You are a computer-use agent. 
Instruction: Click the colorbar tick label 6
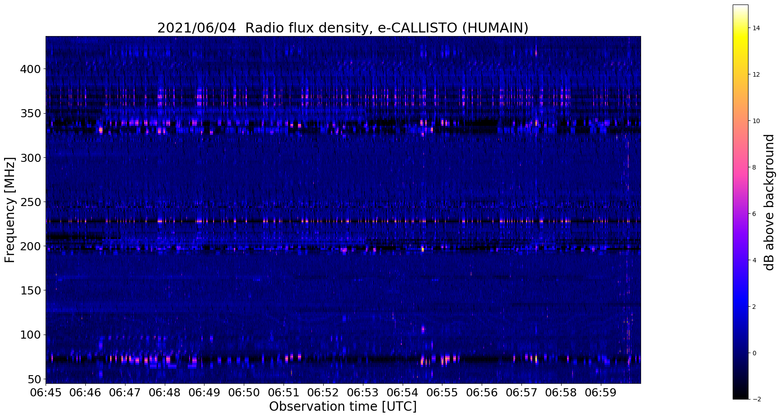coord(754,214)
